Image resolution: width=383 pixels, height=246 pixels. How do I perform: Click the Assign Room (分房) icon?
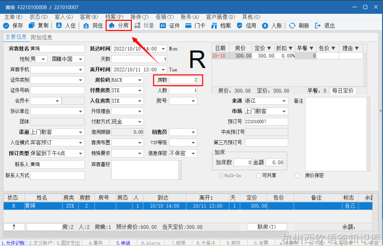(x=112, y=26)
